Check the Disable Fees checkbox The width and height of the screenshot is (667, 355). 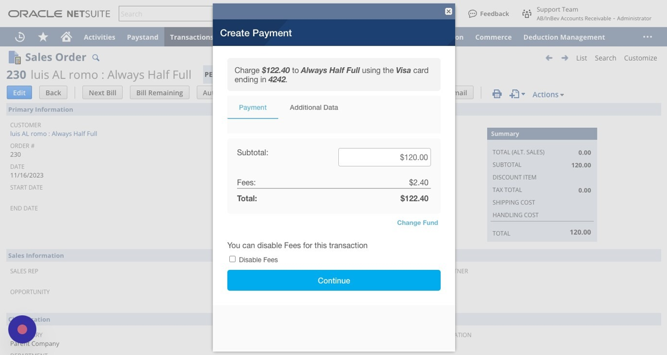pyautogui.click(x=232, y=259)
